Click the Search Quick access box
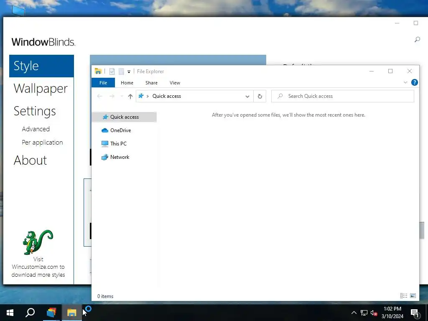This screenshot has height=321, width=428. tap(343, 96)
